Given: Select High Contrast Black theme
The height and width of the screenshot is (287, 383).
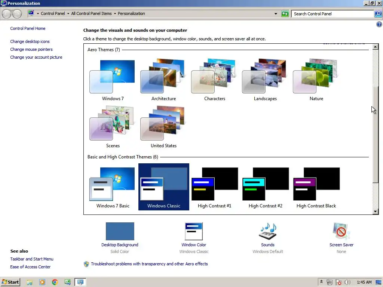Looking at the screenshot, I should 316,187.
